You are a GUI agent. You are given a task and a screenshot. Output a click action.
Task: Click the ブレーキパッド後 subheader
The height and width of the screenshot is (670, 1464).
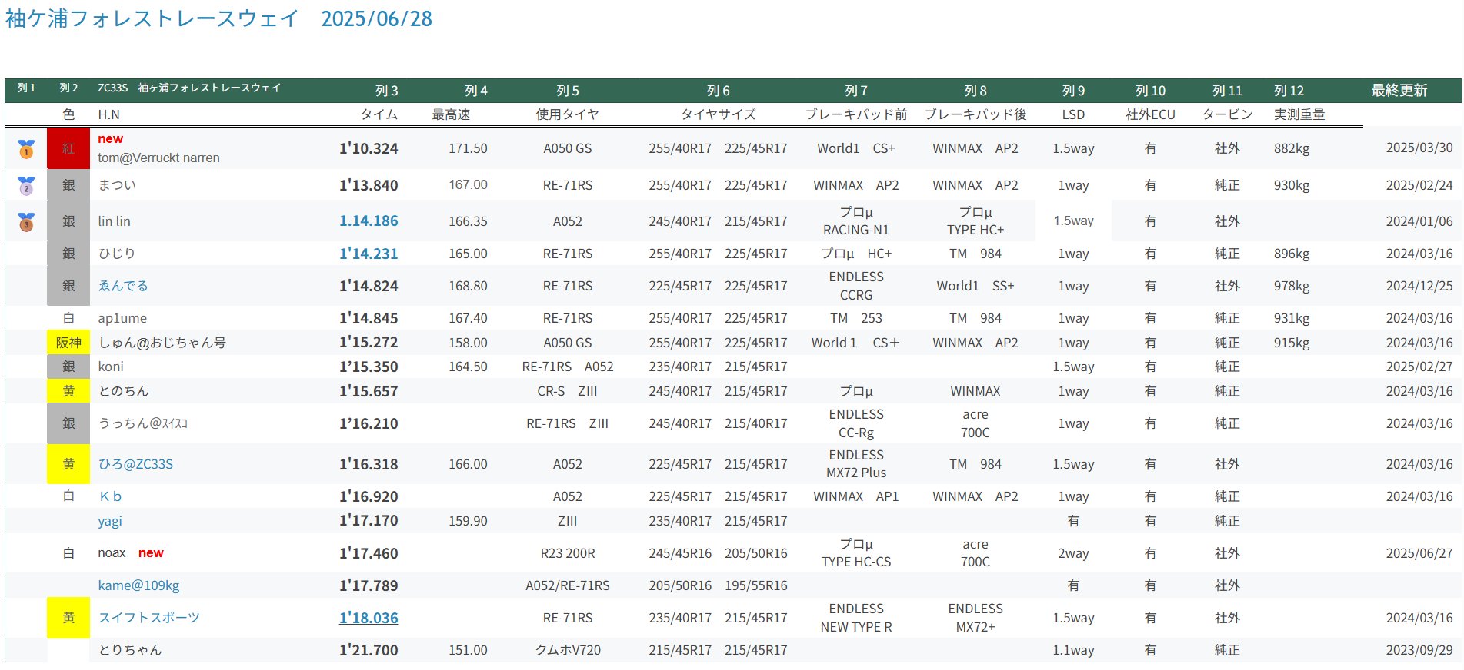[975, 114]
